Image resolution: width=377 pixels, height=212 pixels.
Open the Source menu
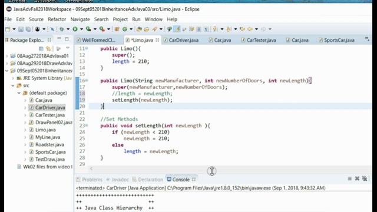pos(37,19)
